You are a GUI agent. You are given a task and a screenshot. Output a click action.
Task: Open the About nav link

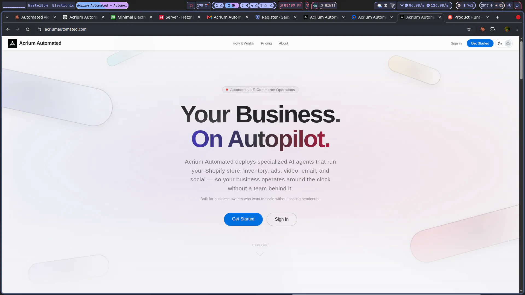click(284, 43)
